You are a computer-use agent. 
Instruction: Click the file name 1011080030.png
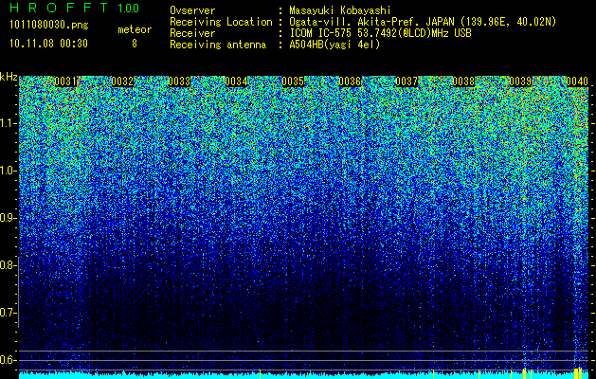[x=49, y=26]
